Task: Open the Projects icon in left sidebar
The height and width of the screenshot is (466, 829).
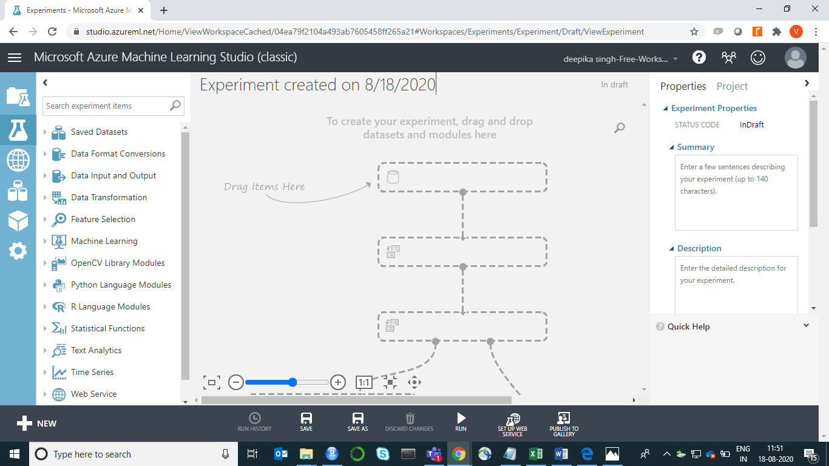Action: pyautogui.click(x=18, y=96)
